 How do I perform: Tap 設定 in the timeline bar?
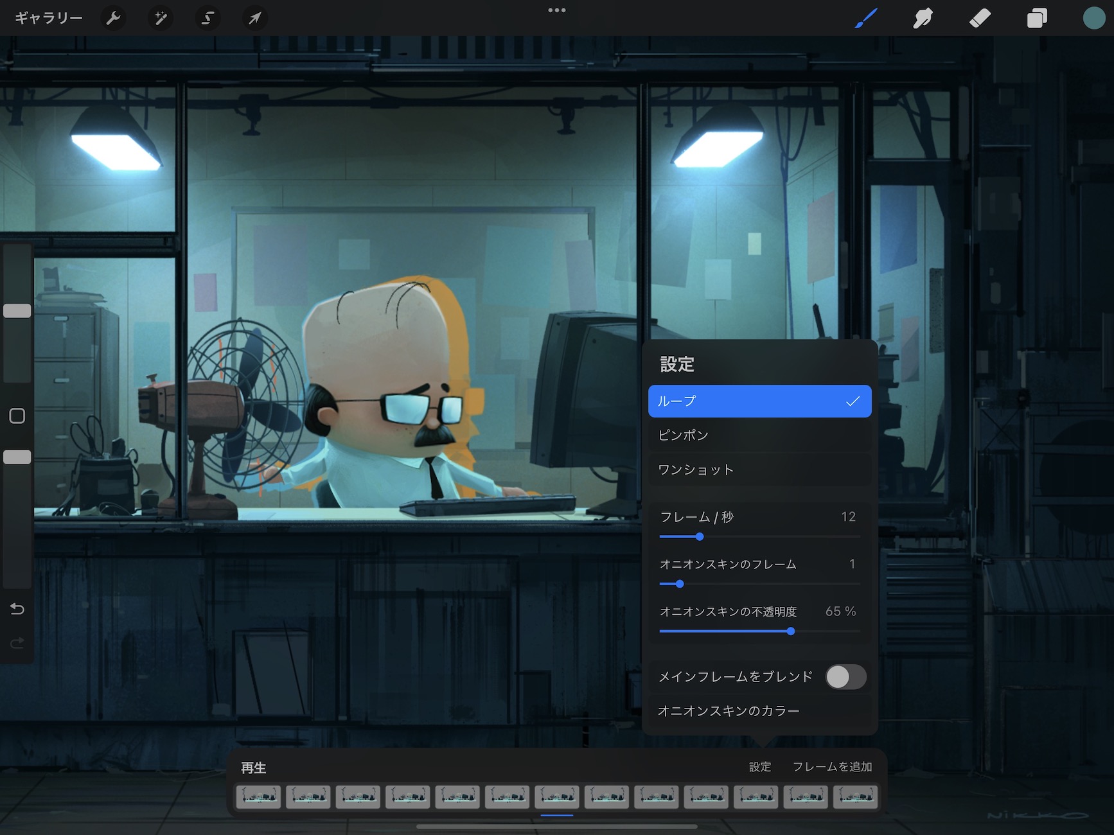(x=760, y=767)
